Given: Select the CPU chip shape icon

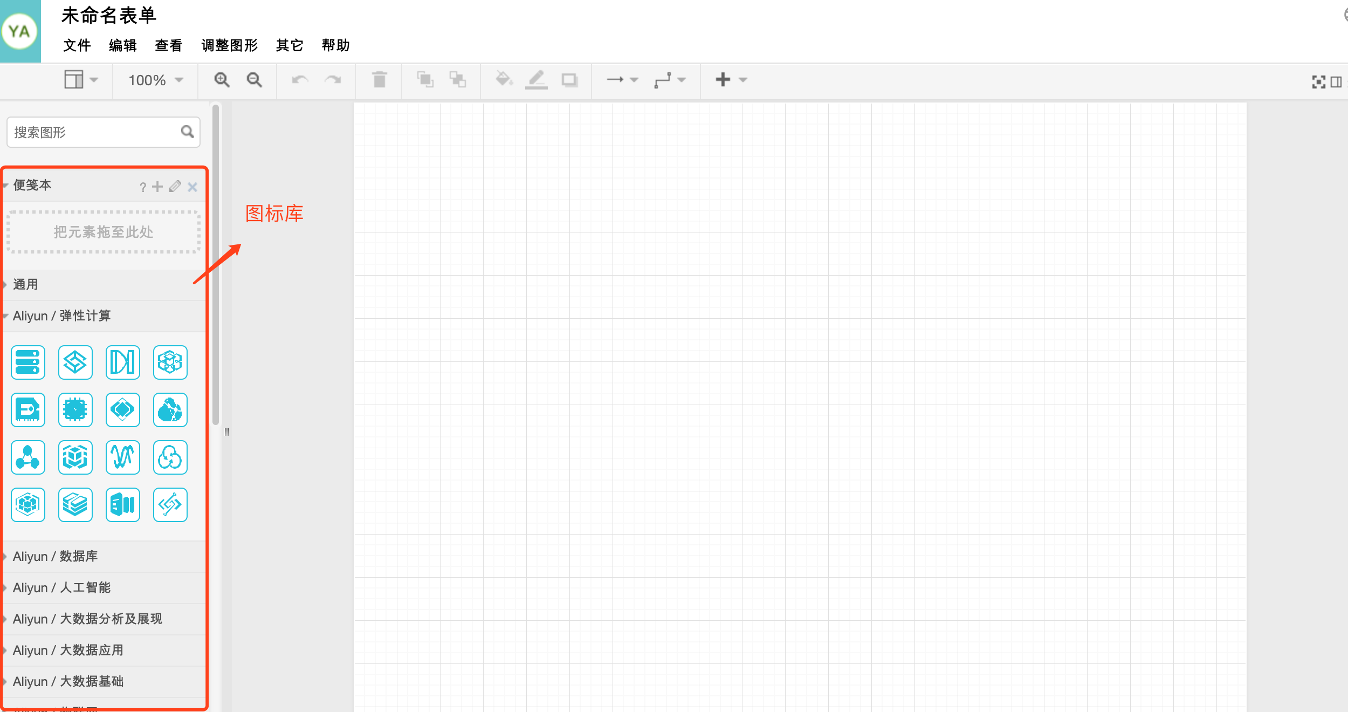Looking at the screenshot, I should point(75,410).
